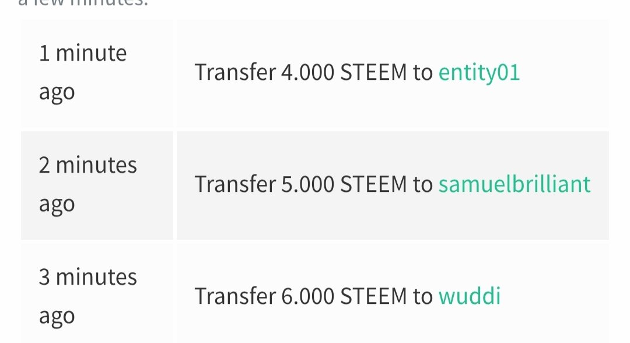The height and width of the screenshot is (343, 630).
Task: Click the word 'STEEM' in the third transfer
Action: (374, 296)
